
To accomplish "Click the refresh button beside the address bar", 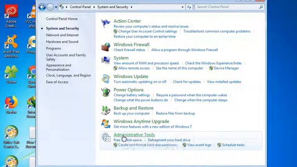I will (189, 7).
